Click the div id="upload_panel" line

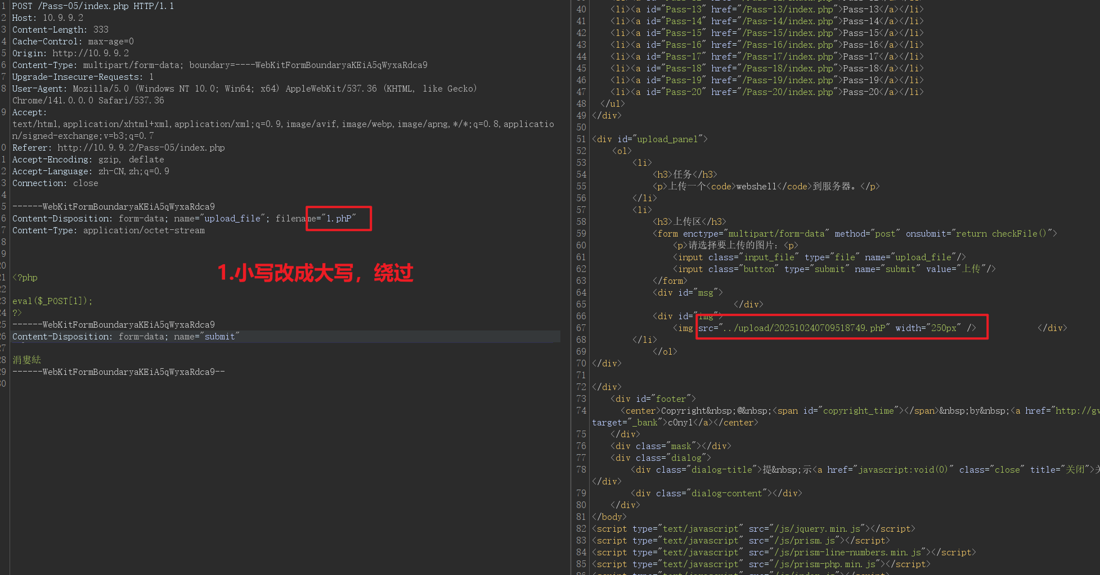(650, 139)
